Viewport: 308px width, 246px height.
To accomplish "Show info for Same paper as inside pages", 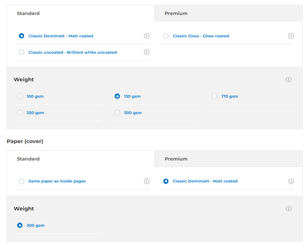I will coord(146,181).
